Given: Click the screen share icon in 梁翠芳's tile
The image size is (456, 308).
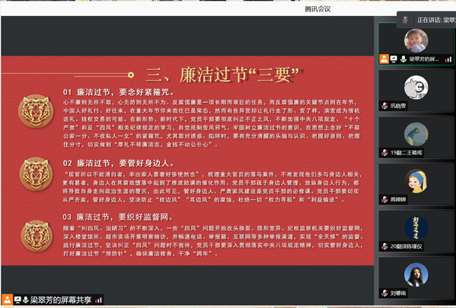Looking at the screenshot, I should tap(394, 59).
